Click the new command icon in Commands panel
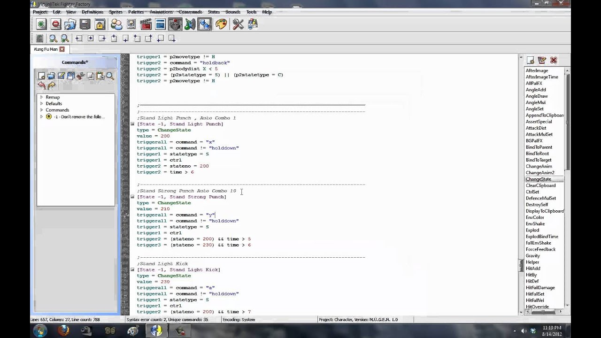Image resolution: width=601 pixels, height=338 pixels. 41,76
